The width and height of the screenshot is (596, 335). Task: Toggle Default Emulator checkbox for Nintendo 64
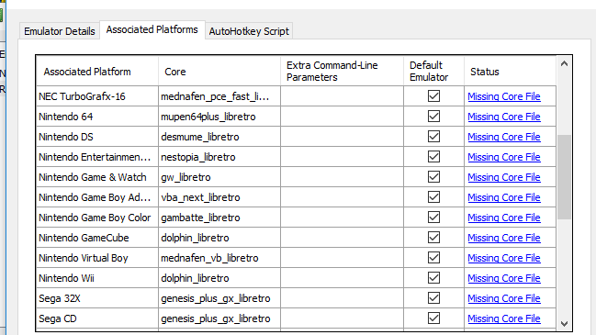click(433, 117)
